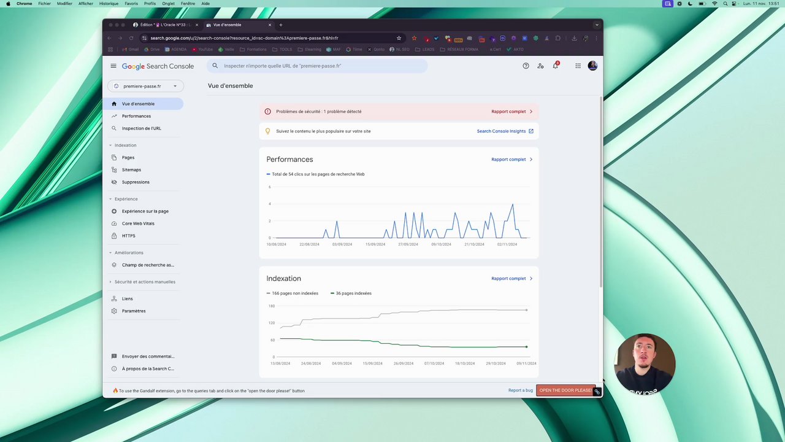Open the macOS Wi-Fi status icon
Image resolution: width=785 pixels, height=442 pixels.
[x=714, y=4]
